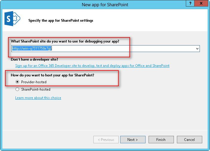Open the Learn more about this choice link

tap(38, 98)
